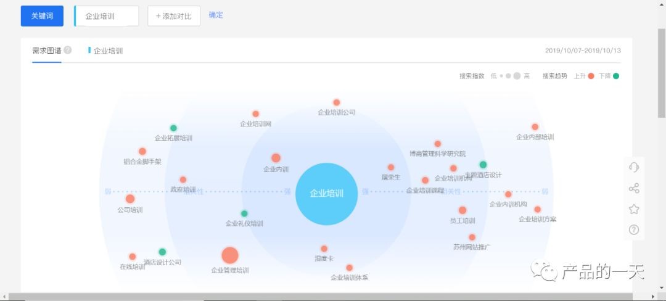This screenshot has width=666, height=301.
Task: Click the star favorite icon
Action: 633,209
